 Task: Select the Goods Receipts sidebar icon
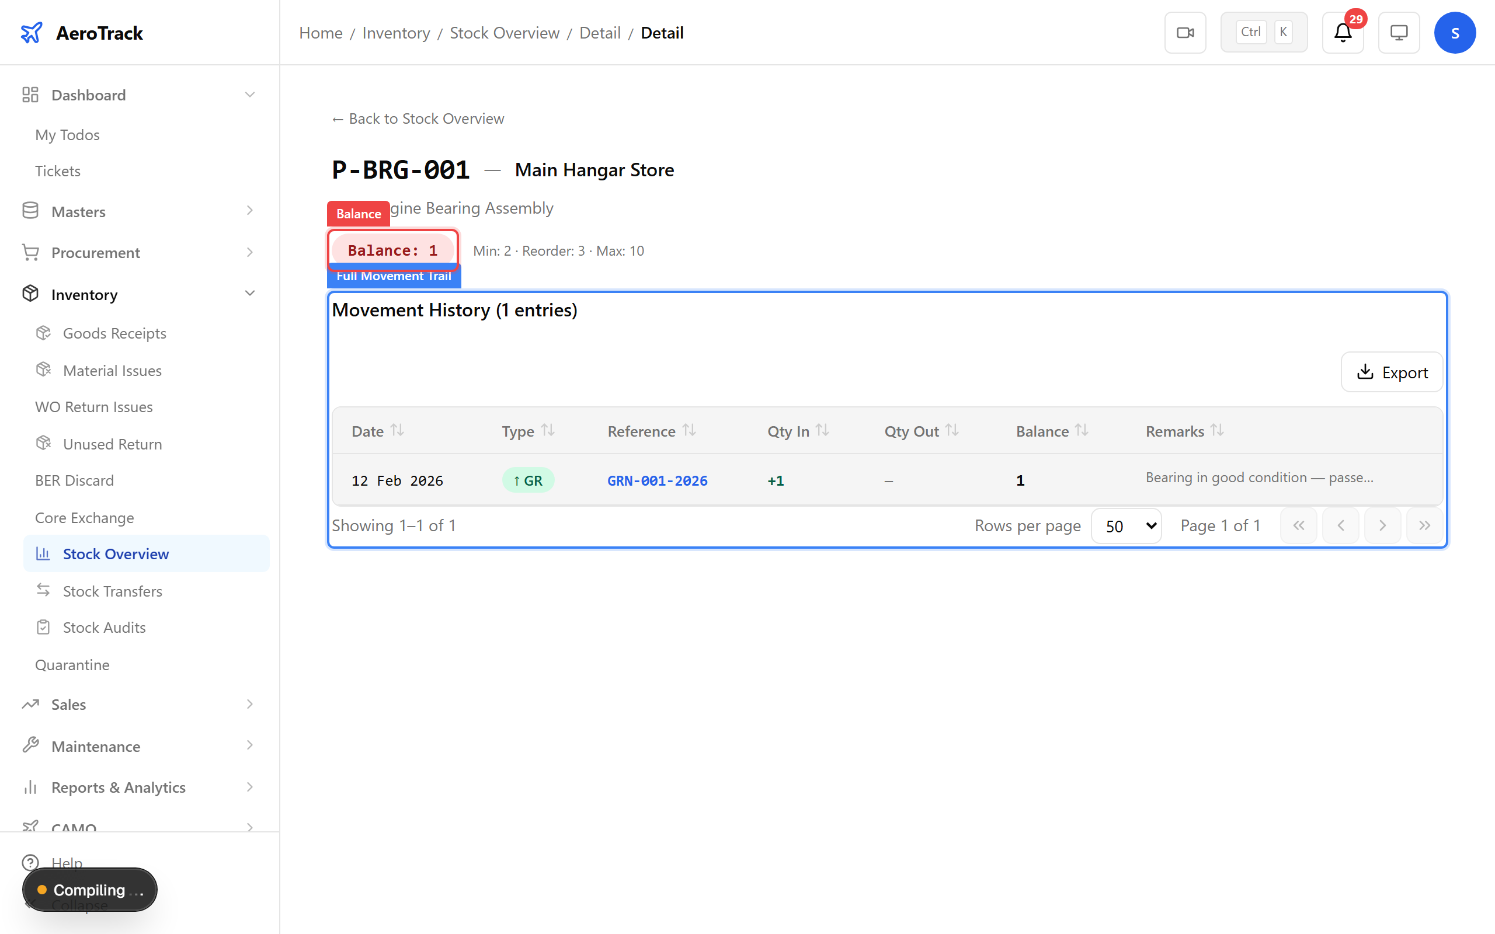(x=43, y=332)
